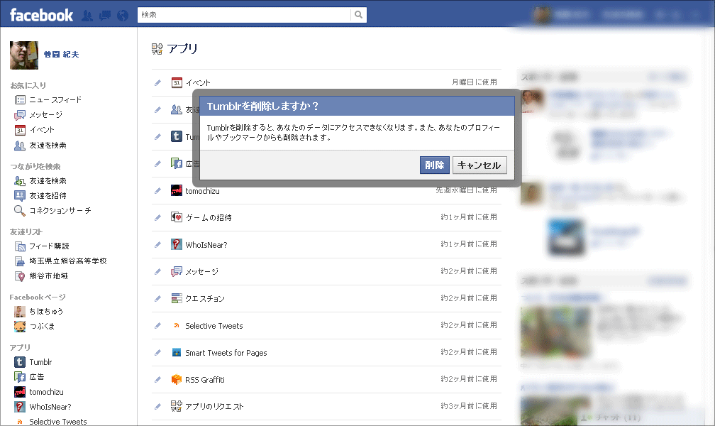Edit RSS Graffiti via pencil icon
Screen dimensions: 715x426
coord(157,379)
